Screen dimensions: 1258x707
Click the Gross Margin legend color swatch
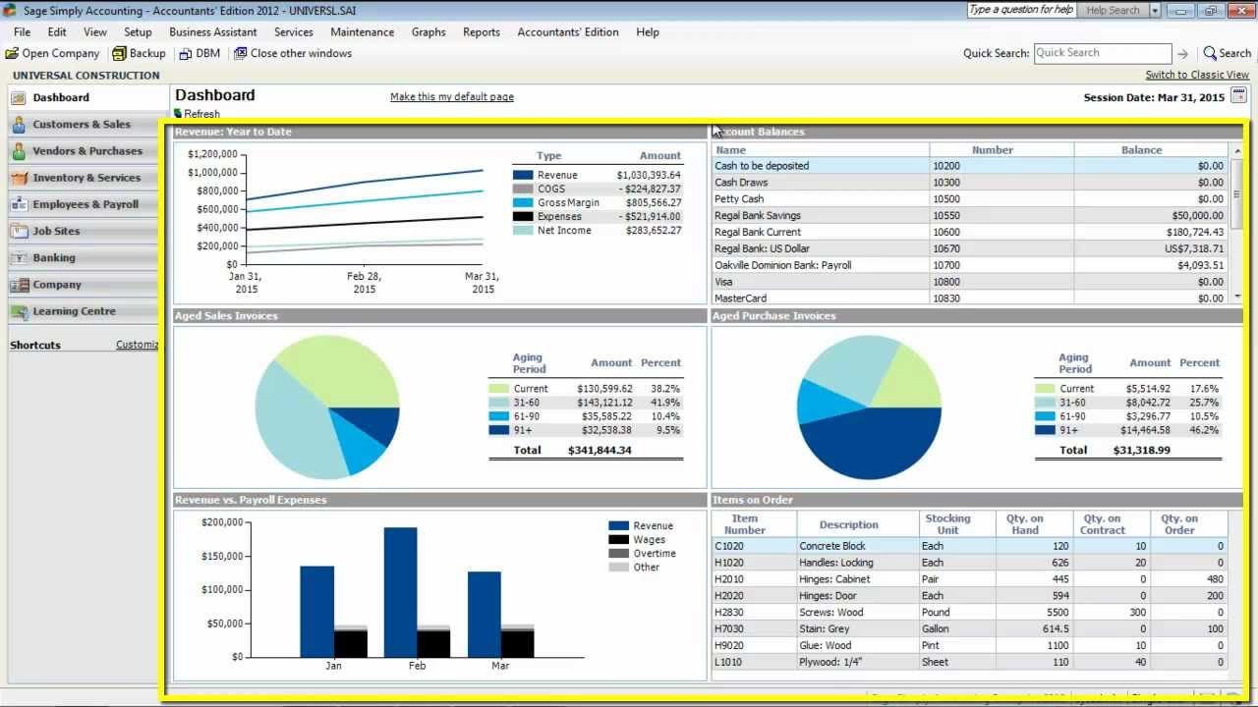pyautogui.click(x=523, y=202)
